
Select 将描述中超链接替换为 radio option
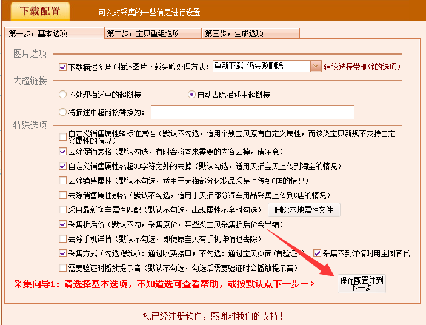(62, 112)
